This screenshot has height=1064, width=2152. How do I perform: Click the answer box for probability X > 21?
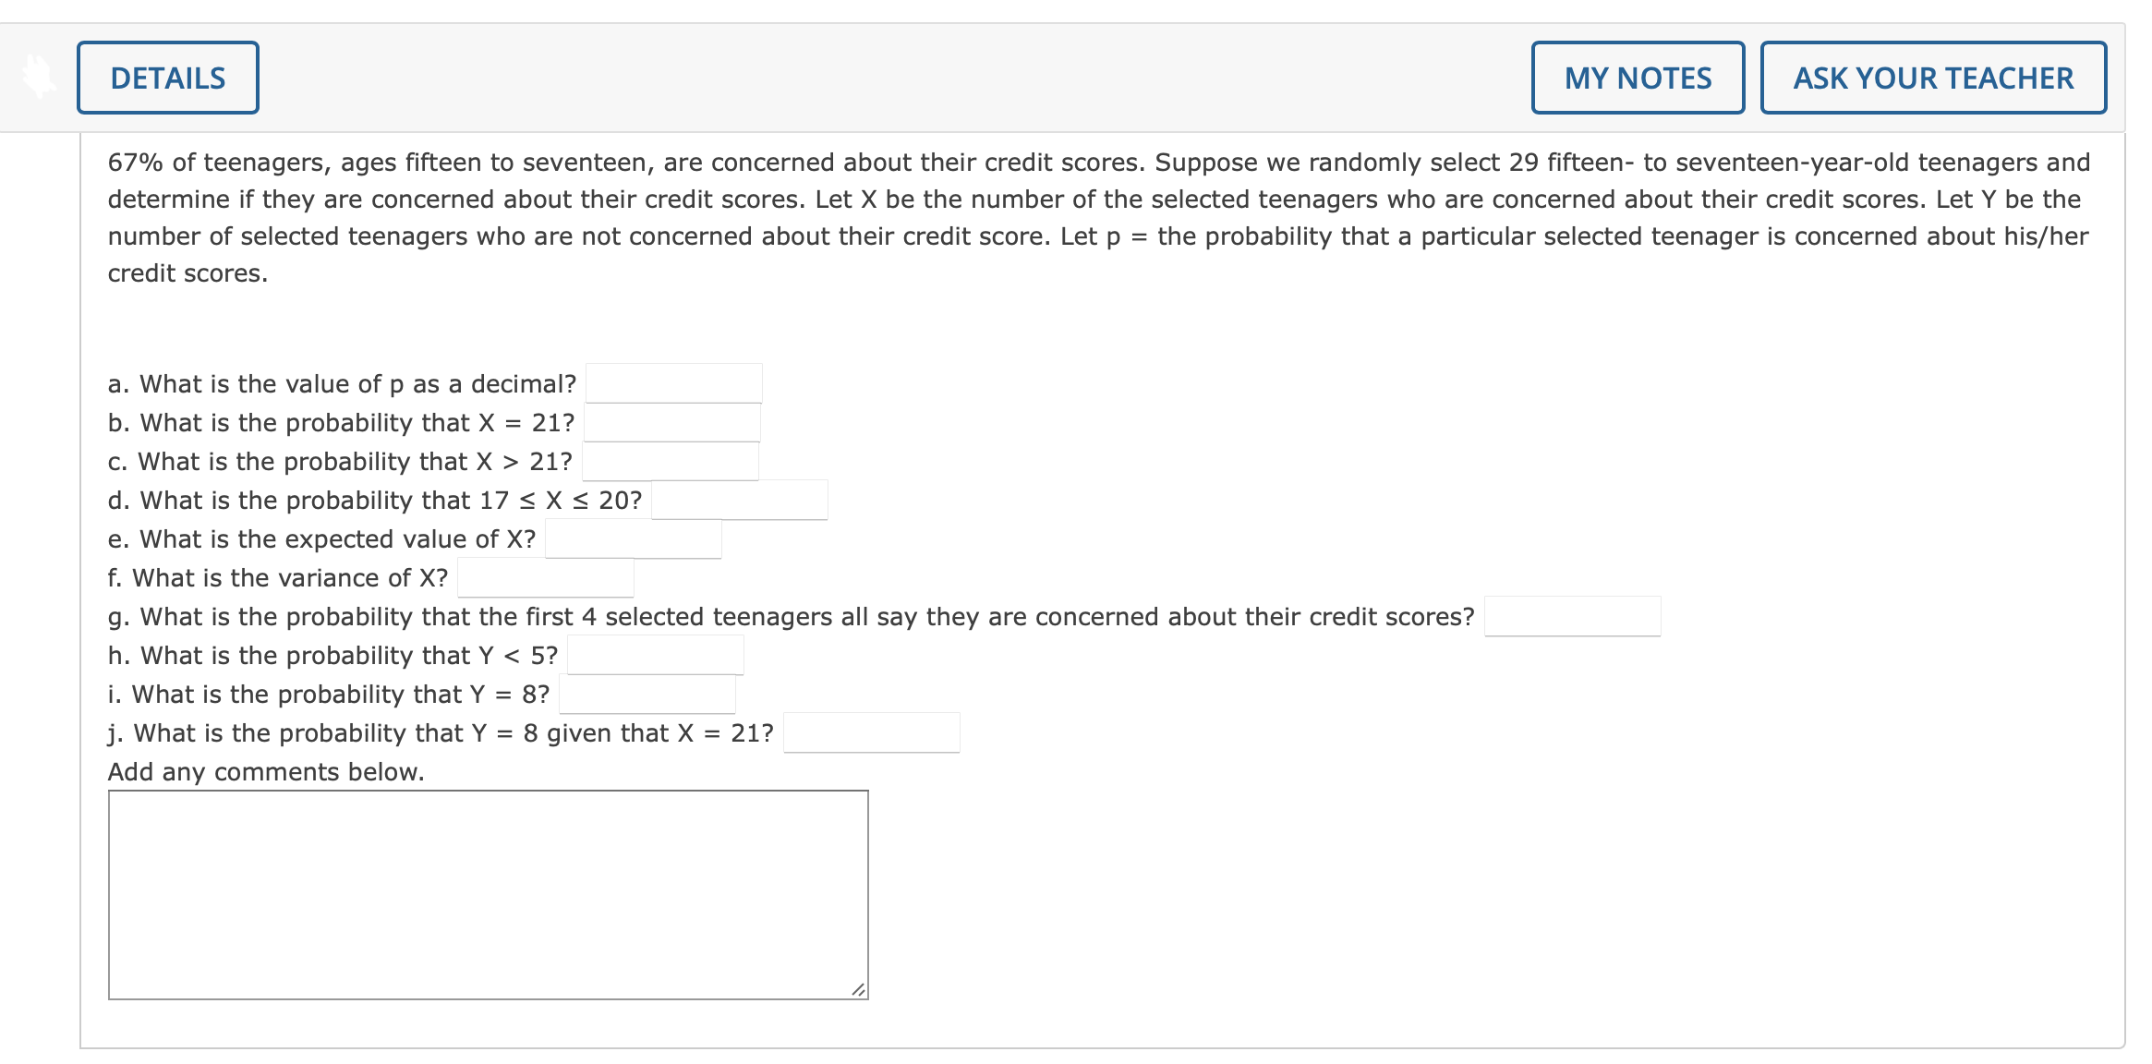pos(671,461)
